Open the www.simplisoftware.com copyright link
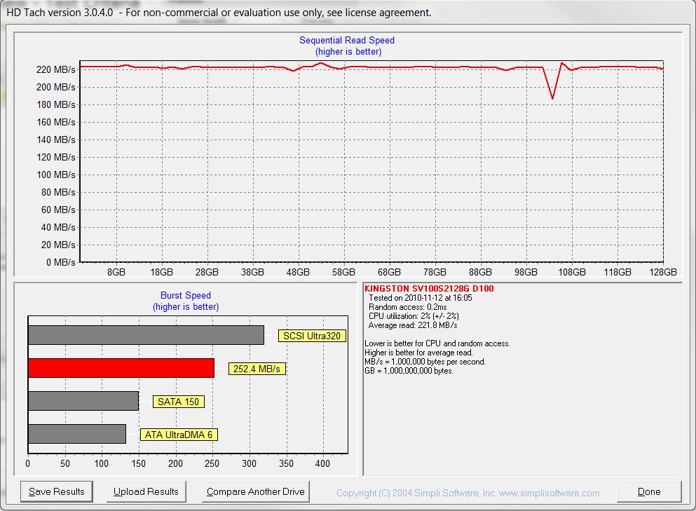696x511 pixels. (468, 493)
